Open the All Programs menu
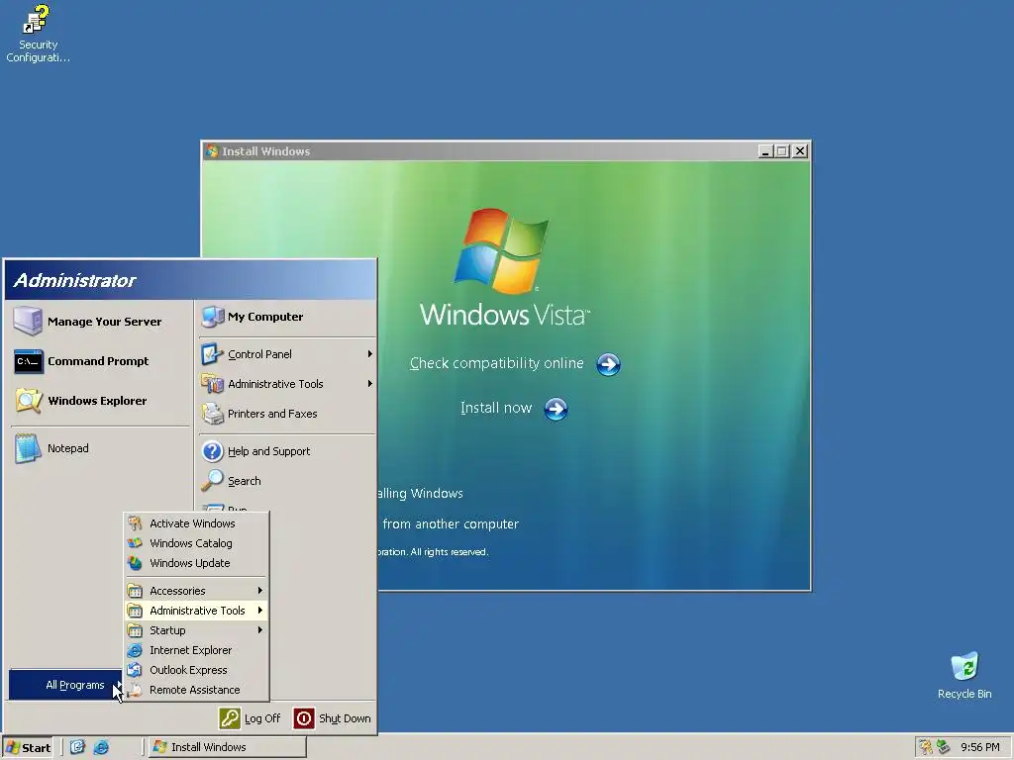Viewport: 1014px width, 760px height. click(x=66, y=685)
